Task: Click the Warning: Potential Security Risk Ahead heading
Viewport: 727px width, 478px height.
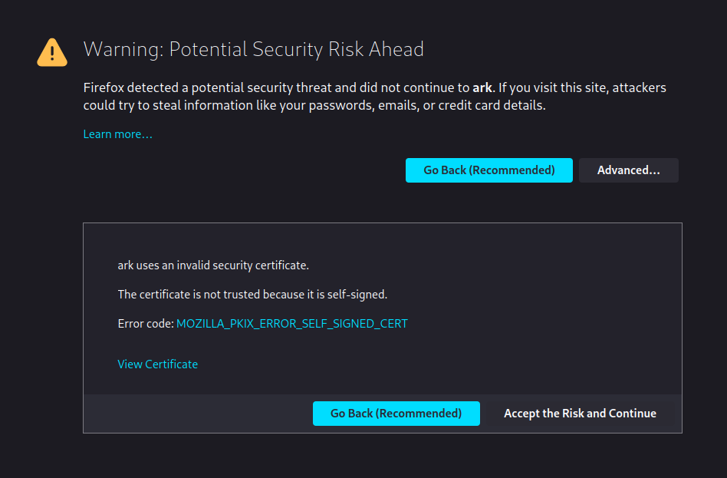Action: tap(254, 49)
